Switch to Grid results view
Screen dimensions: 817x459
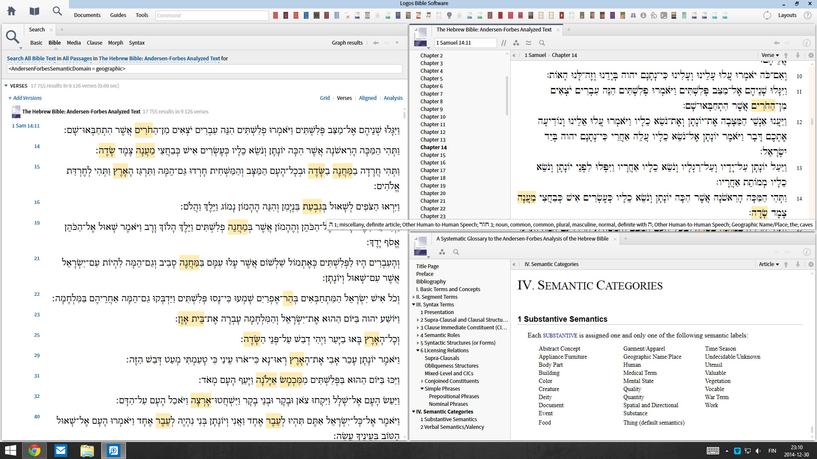pos(325,98)
